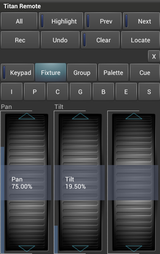Switch to the Cue tab
160x254 pixels.
[145, 73]
